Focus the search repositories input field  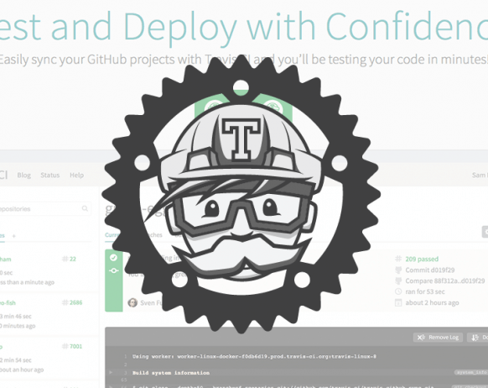45,208
